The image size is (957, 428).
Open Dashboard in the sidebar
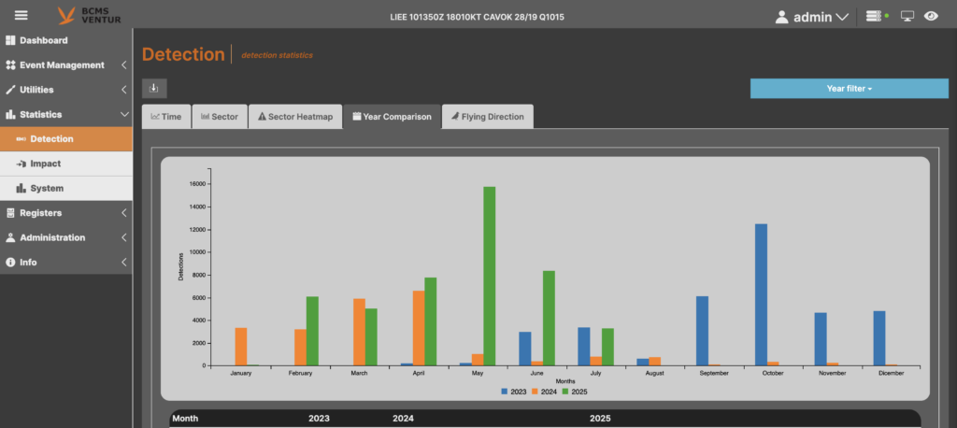coord(66,40)
